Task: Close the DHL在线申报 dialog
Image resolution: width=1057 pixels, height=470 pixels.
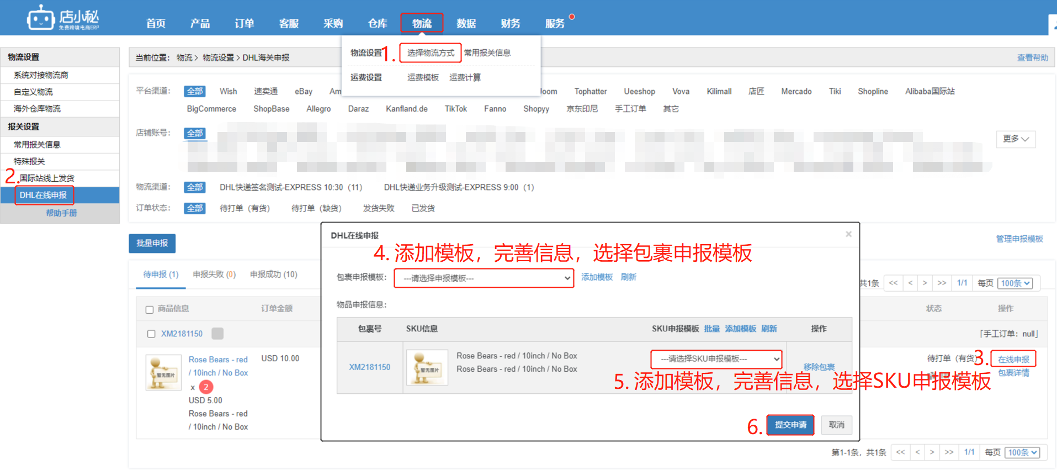Action: click(848, 234)
